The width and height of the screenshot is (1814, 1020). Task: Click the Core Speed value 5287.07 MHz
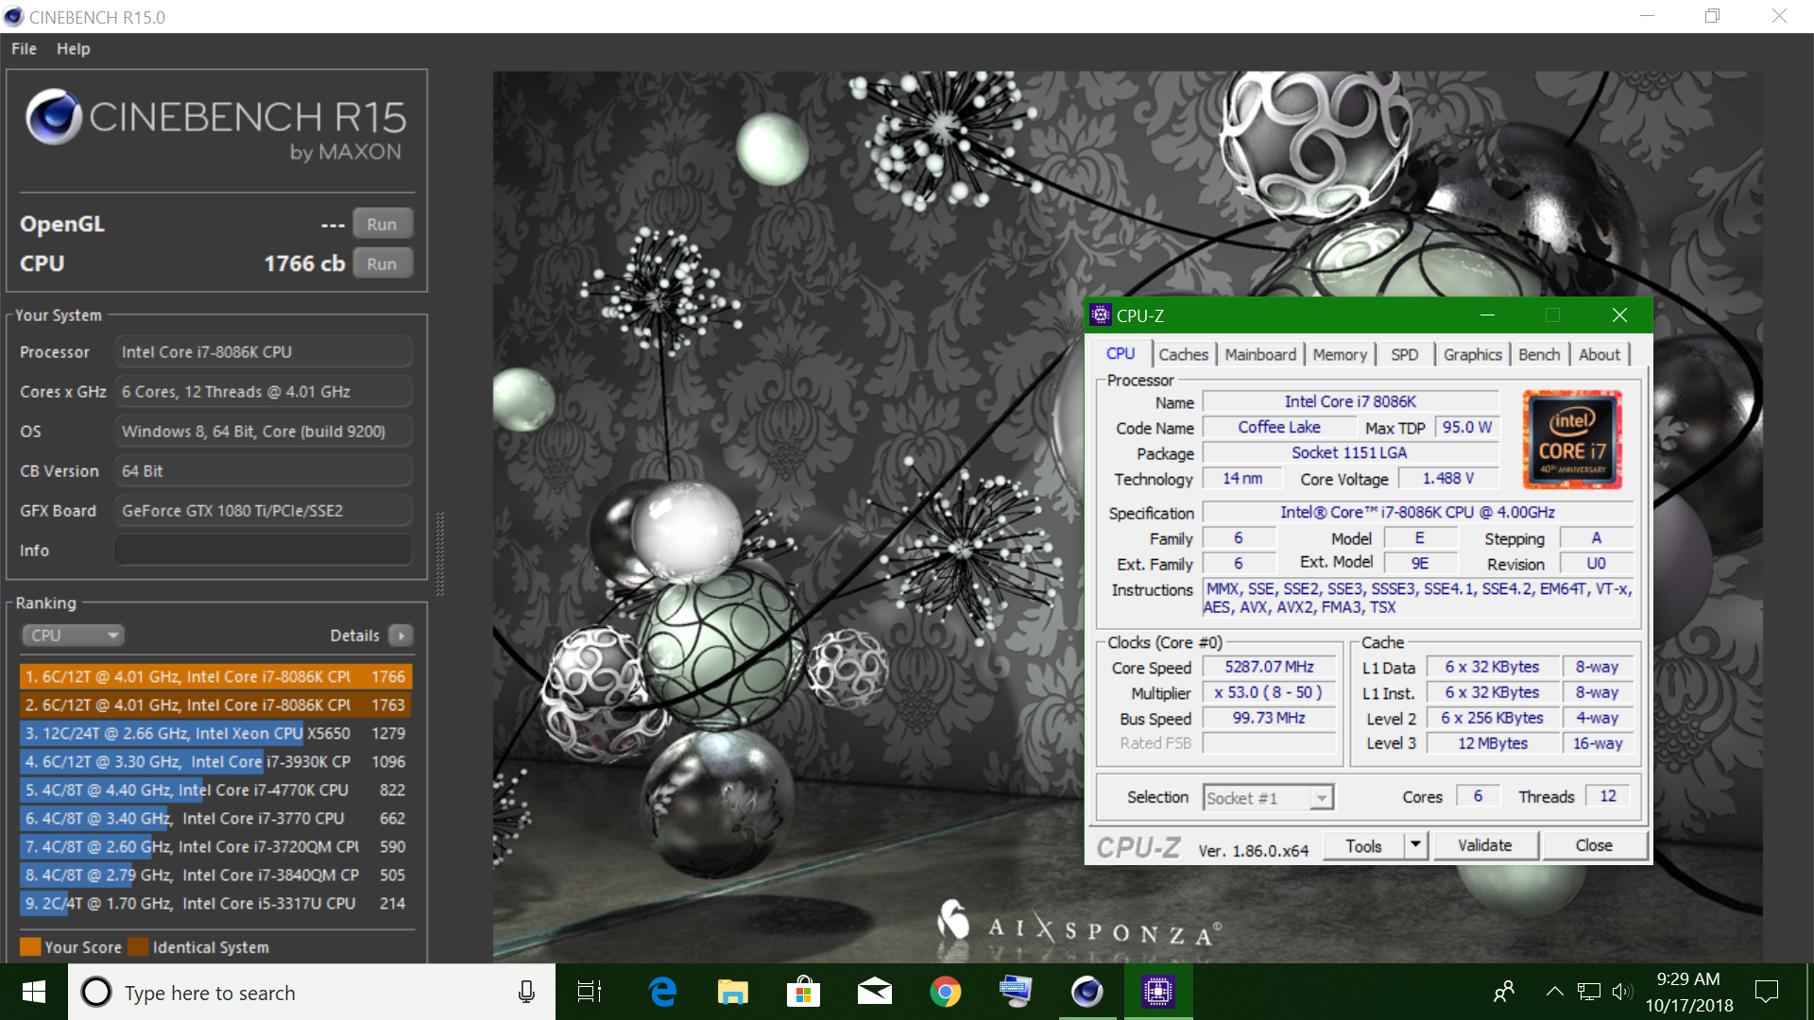tap(1269, 667)
